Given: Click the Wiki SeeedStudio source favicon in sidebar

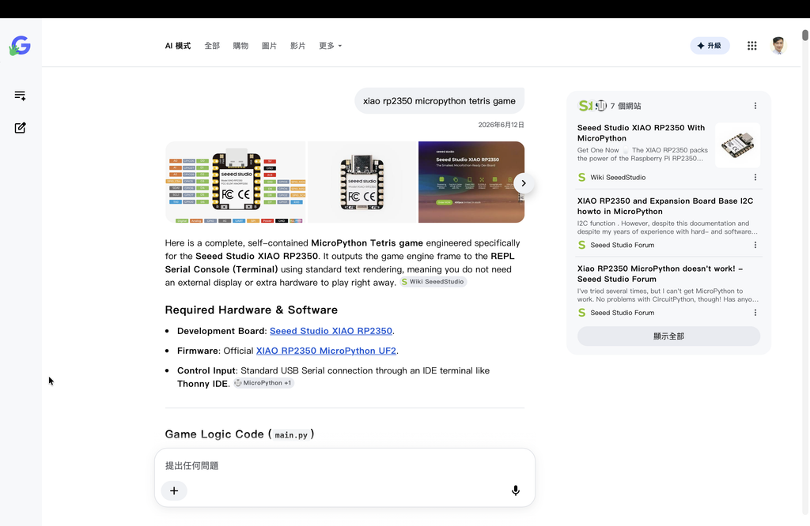Looking at the screenshot, I should click(581, 178).
